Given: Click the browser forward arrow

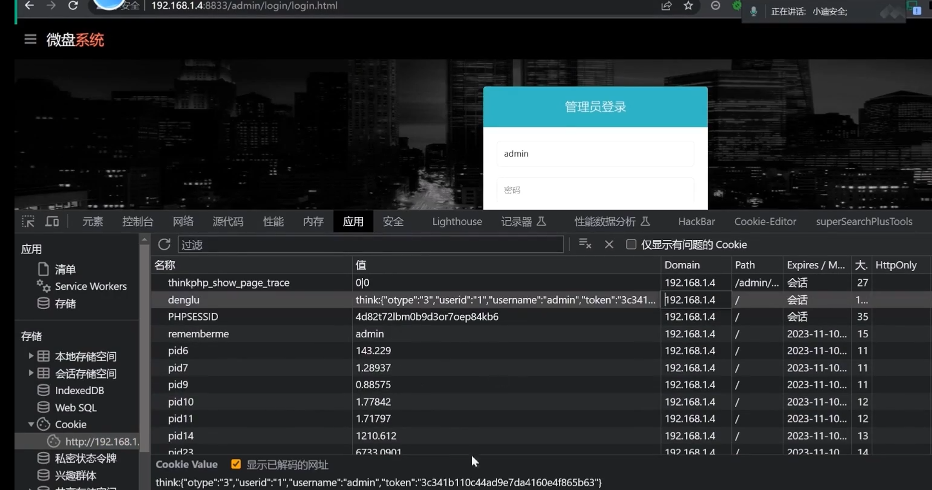Looking at the screenshot, I should pos(51,5).
